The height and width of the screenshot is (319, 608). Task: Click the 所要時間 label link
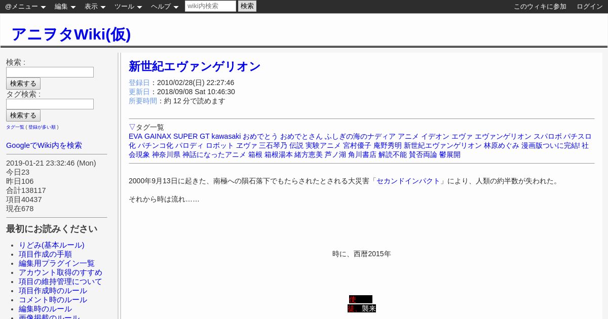pos(143,101)
